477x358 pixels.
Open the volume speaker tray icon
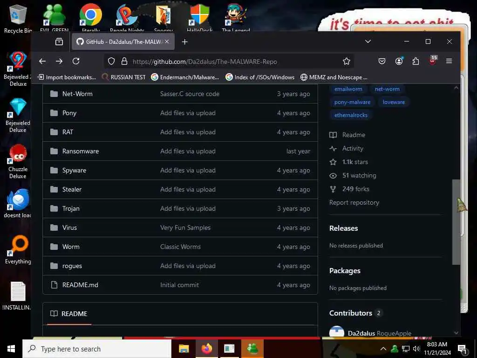click(416, 349)
